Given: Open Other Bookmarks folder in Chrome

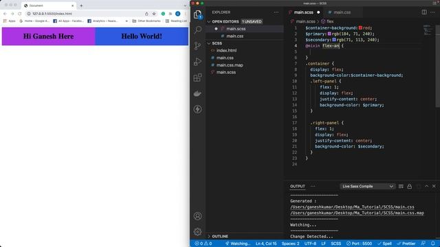Looking at the screenshot, I should [146, 21].
